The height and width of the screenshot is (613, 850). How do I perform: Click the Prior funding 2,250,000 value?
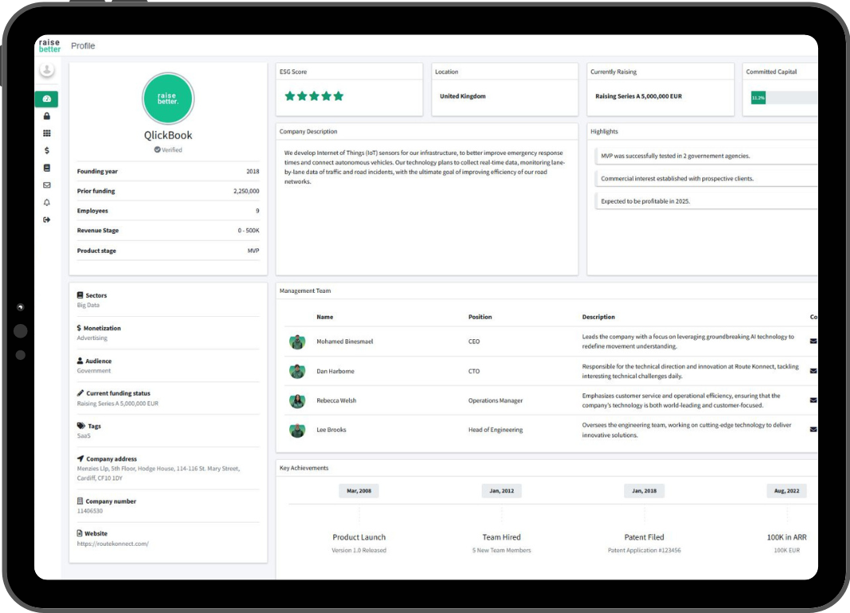[246, 191]
